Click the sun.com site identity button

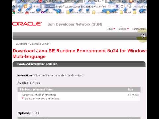tap(48, 7)
